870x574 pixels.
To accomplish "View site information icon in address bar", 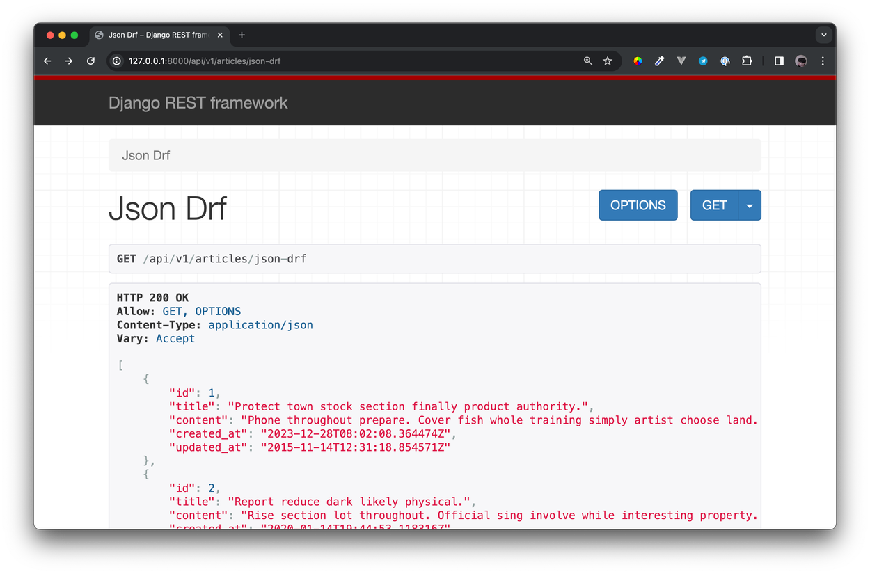I will tap(117, 61).
